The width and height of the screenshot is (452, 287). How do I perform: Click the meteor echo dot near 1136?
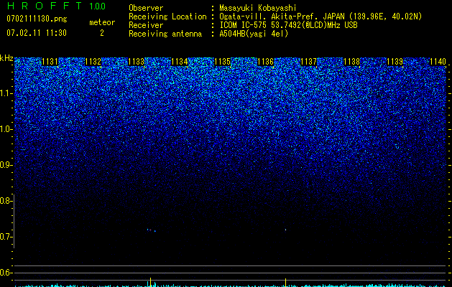[286, 230]
